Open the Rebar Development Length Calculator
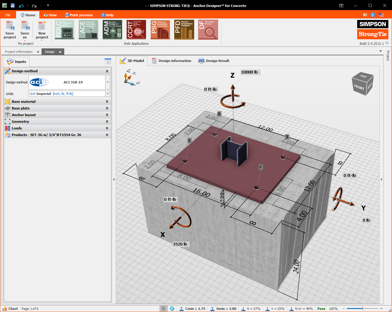The image size is (392, 312). click(x=64, y=30)
